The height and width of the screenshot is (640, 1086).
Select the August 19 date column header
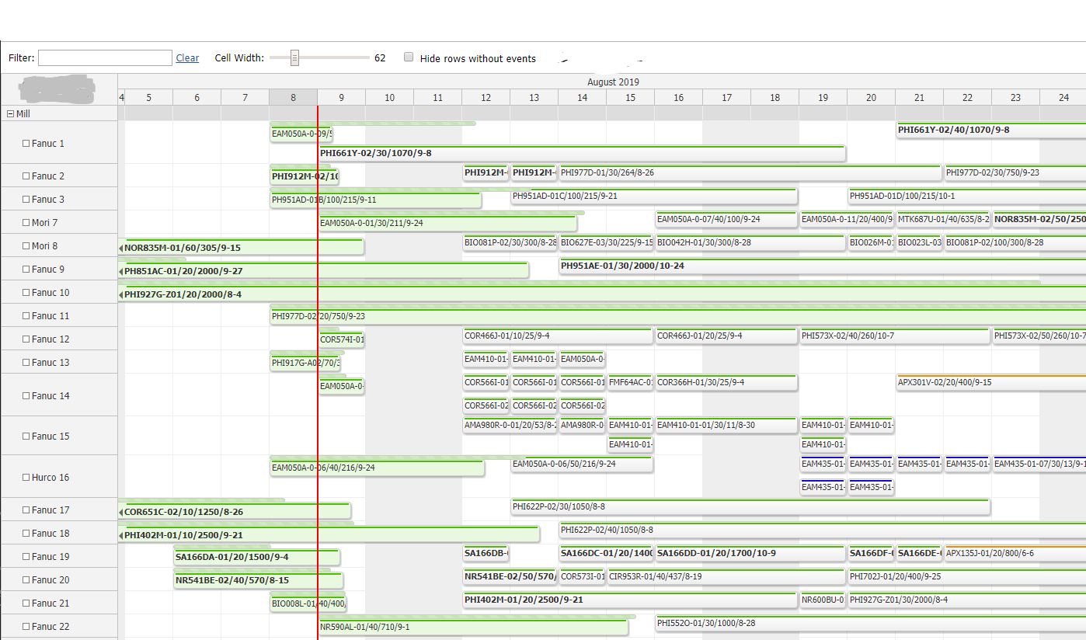[823, 97]
